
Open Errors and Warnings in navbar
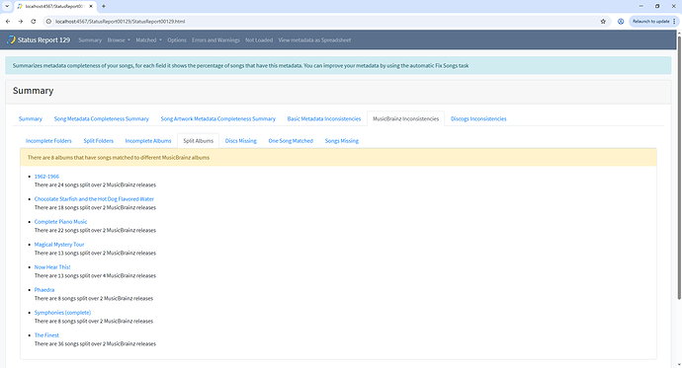pos(215,39)
